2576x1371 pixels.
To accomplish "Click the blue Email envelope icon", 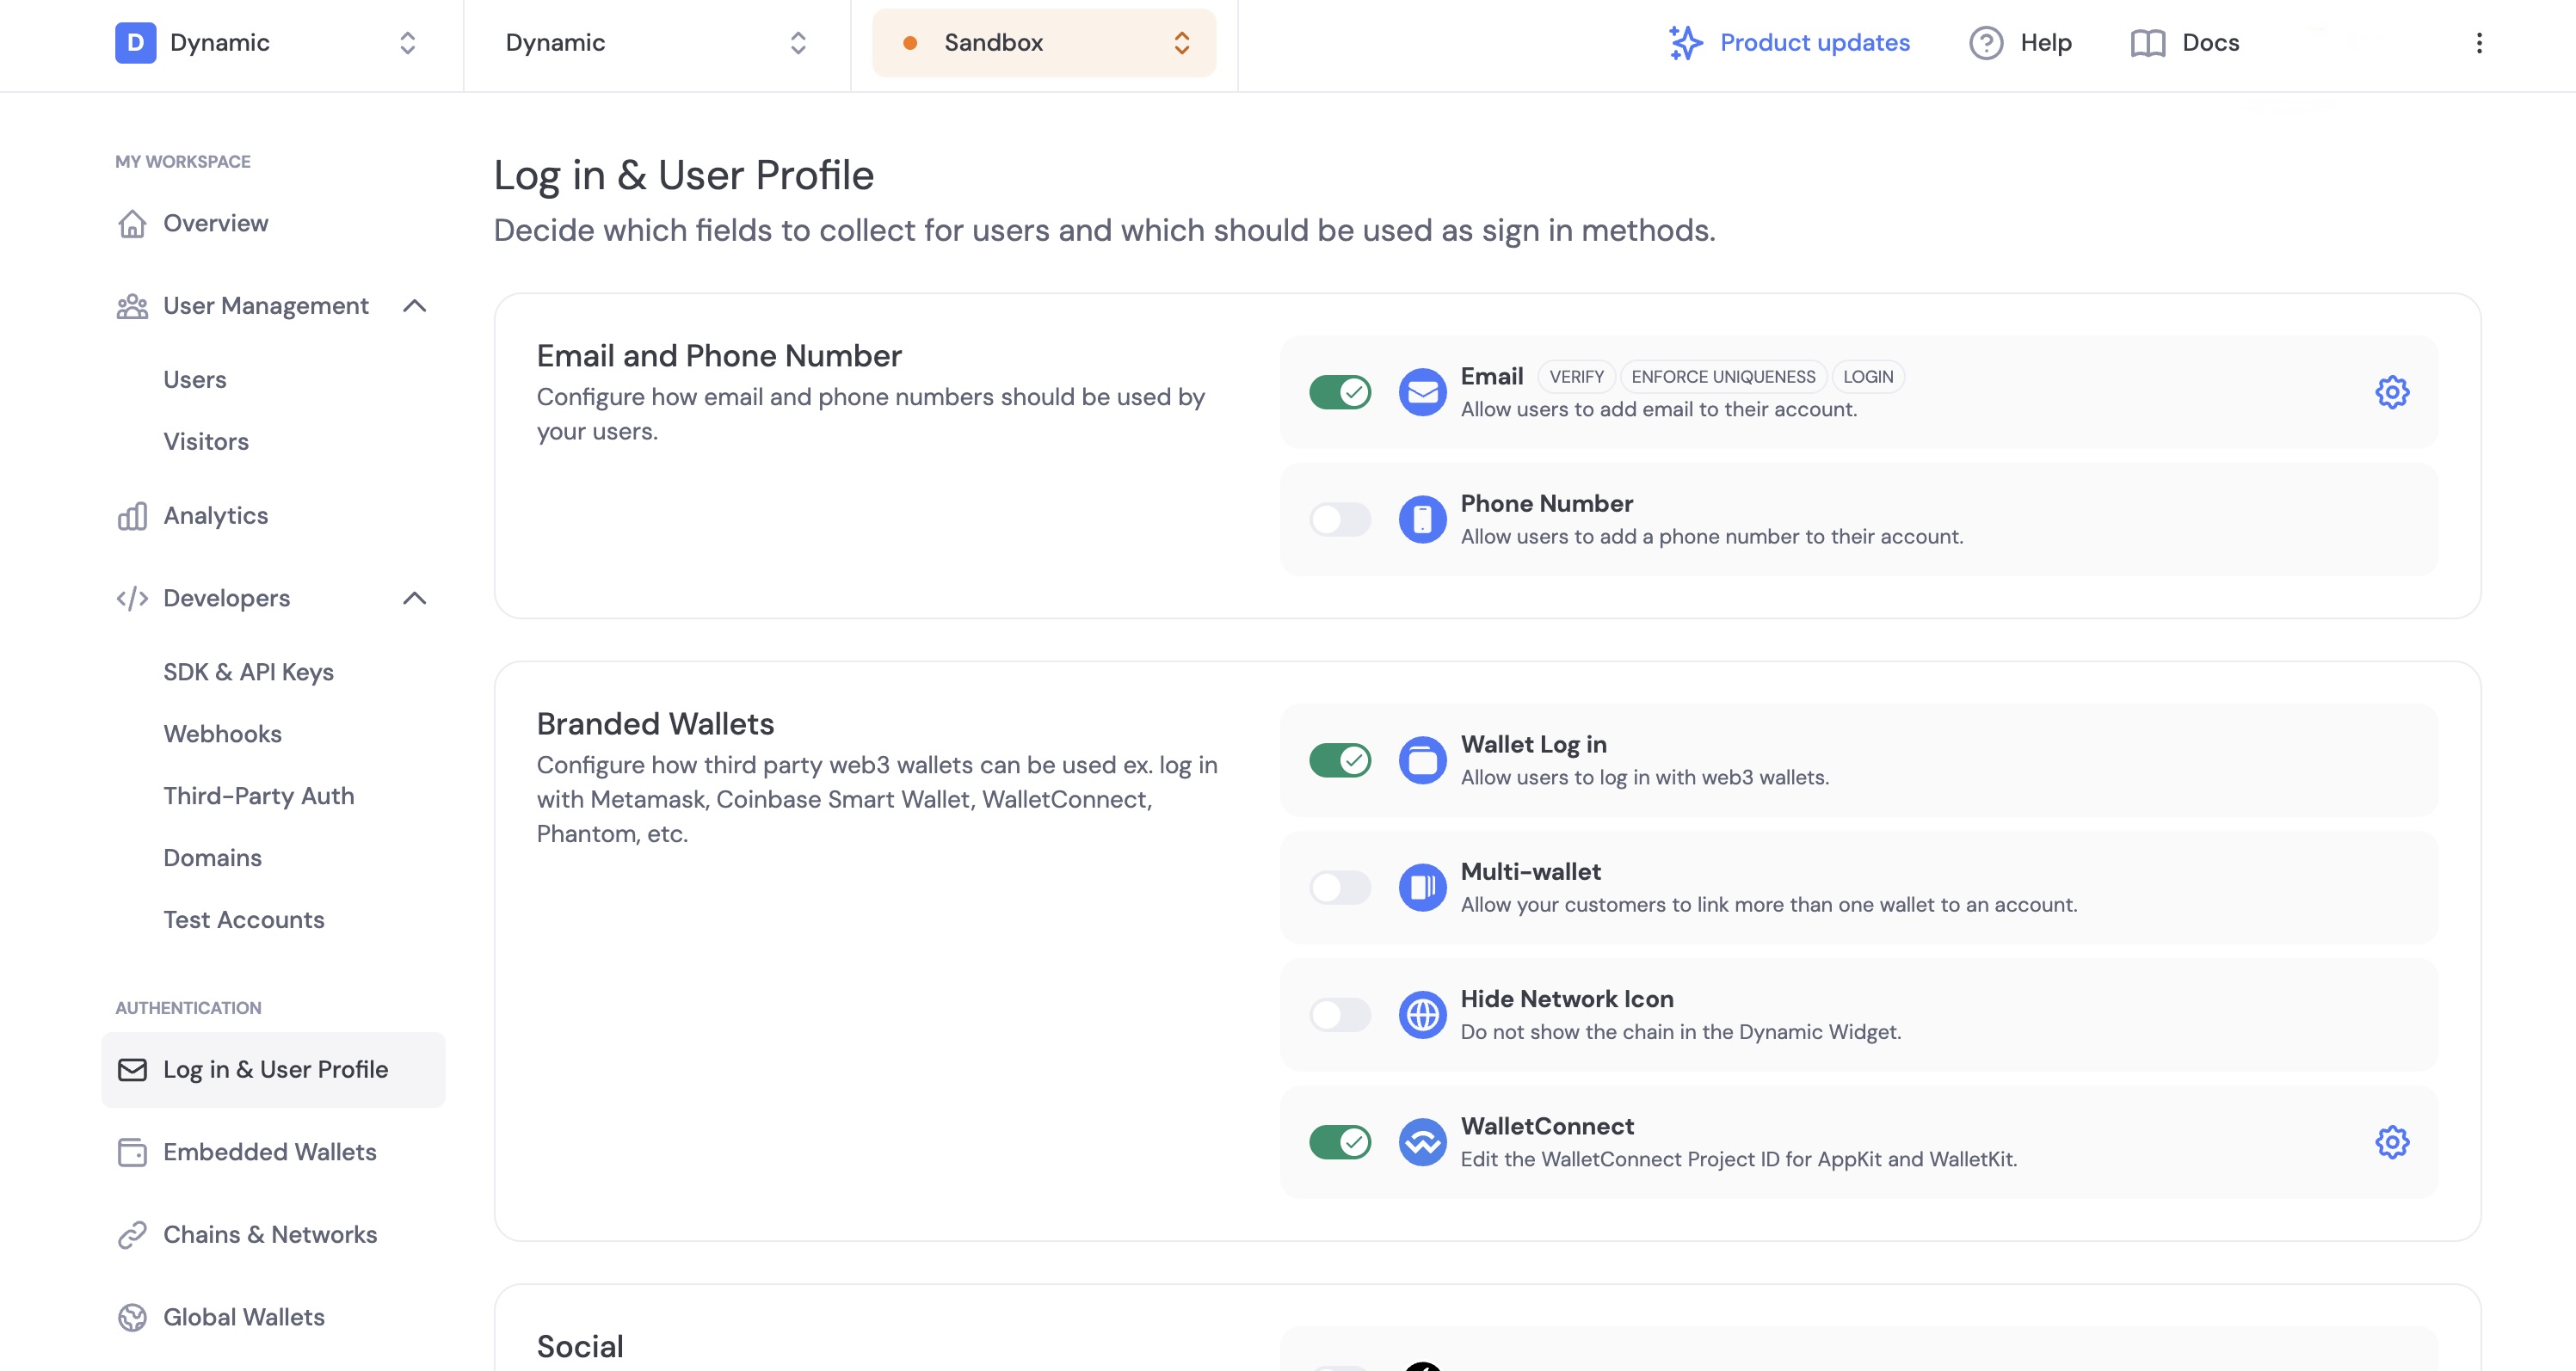I will 1422,392.
